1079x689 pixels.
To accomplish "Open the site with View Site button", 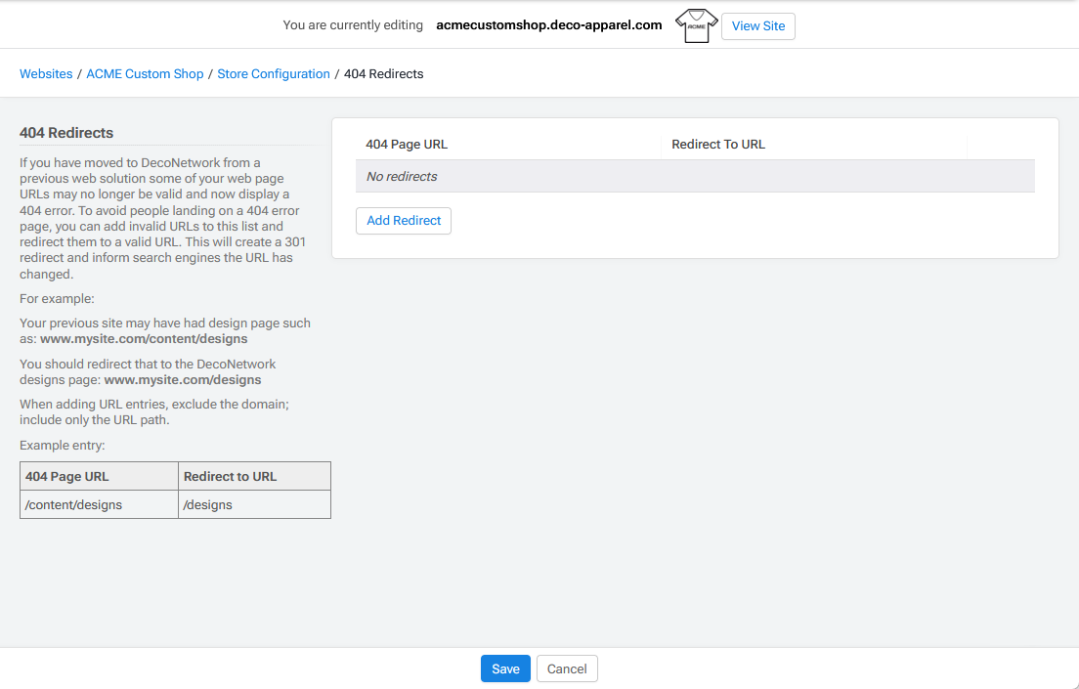I will click(757, 26).
